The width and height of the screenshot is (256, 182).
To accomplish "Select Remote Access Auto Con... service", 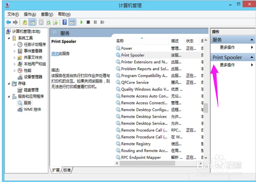I will (159, 96).
